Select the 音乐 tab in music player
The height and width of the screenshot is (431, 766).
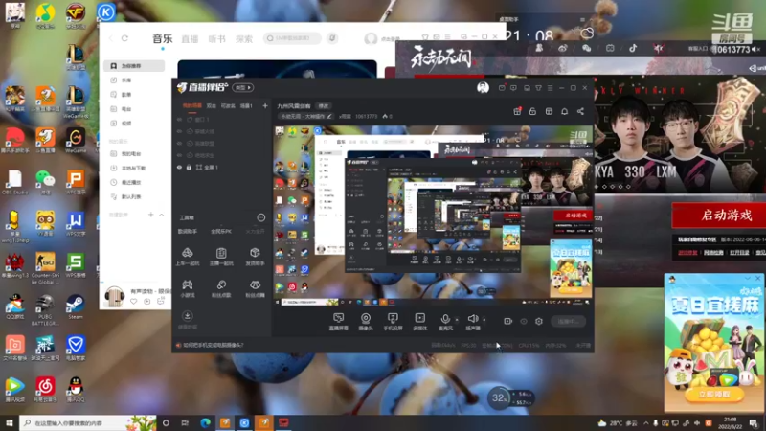coord(162,38)
